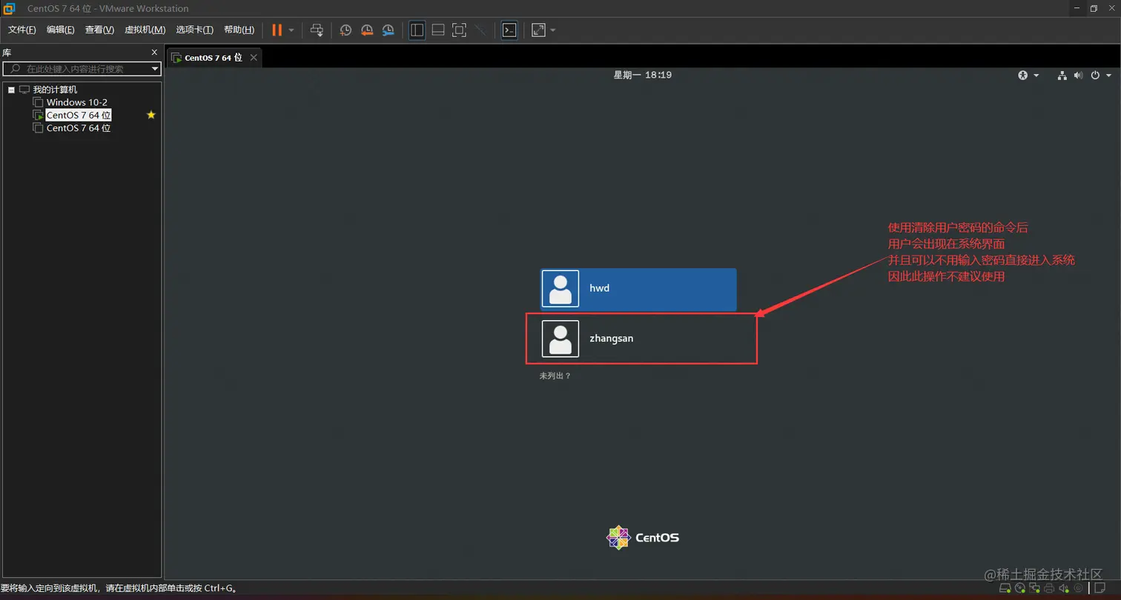Open the 编辑(E) menu
The height and width of the screenshot is (600, 1121).
coord(60,30)
